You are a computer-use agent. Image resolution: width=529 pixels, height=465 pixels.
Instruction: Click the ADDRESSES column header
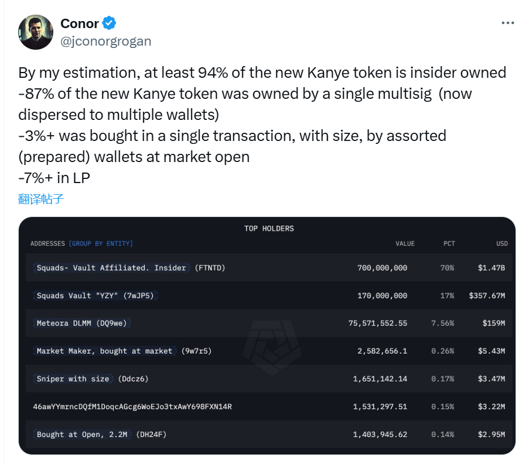[47, 243]
